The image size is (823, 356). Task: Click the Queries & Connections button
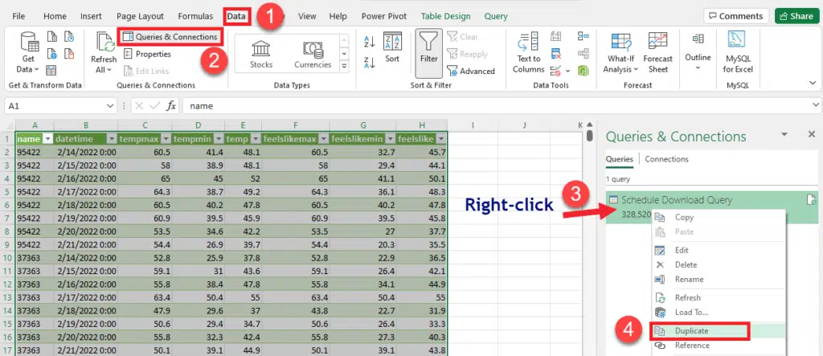170,36
